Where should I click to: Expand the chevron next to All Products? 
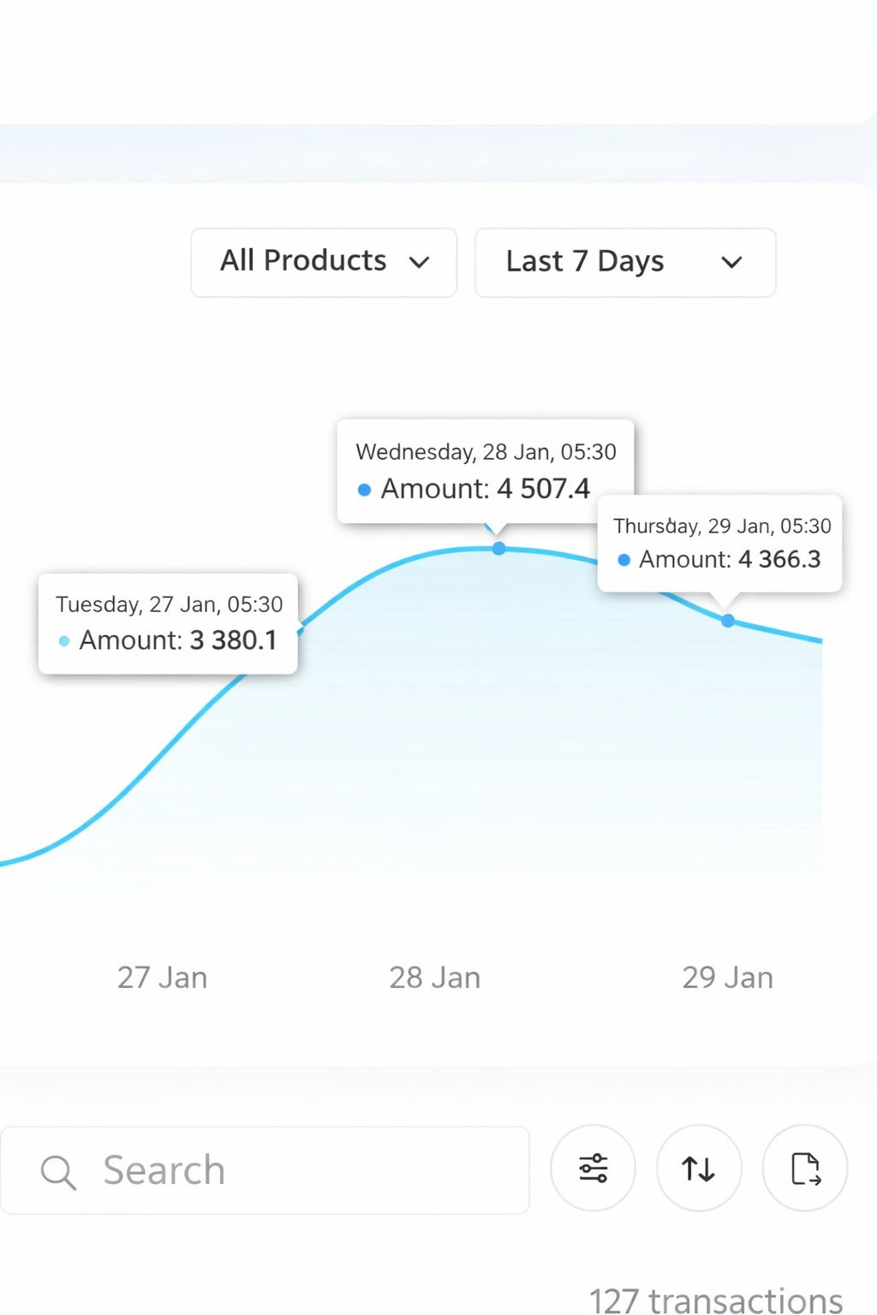[x=420, y=264]
